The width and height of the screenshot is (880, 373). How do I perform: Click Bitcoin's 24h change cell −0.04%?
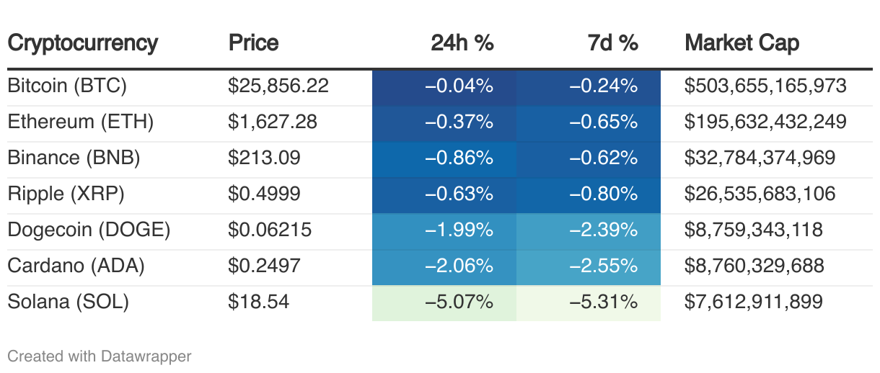(459, 86)
